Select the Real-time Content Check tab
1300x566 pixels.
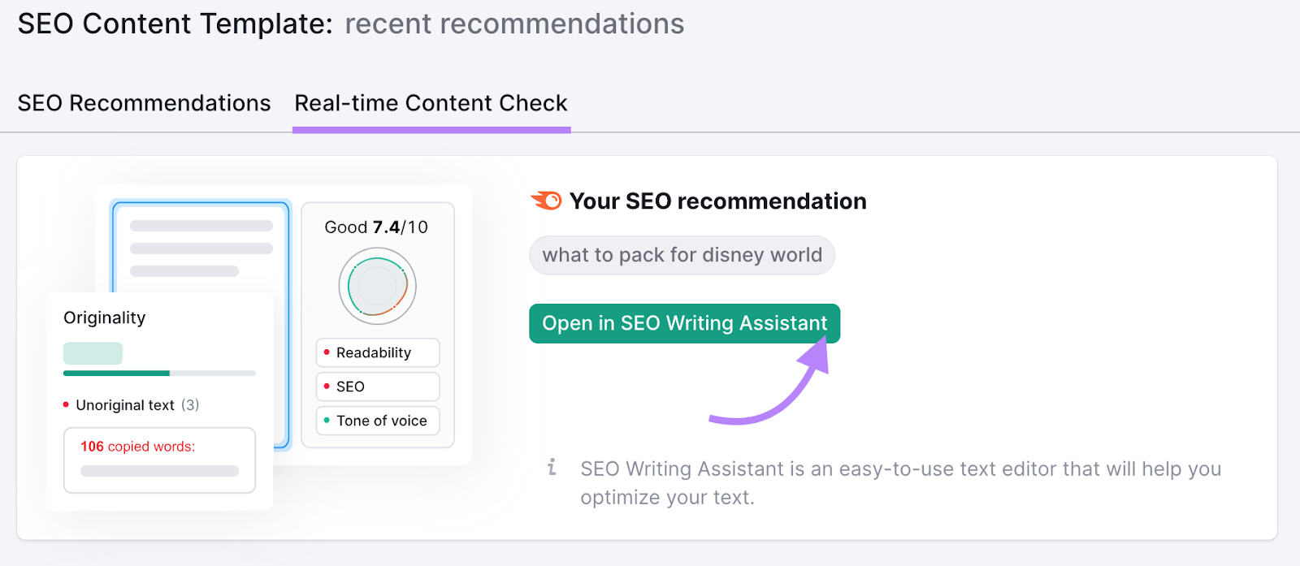(x=431, y=103)
